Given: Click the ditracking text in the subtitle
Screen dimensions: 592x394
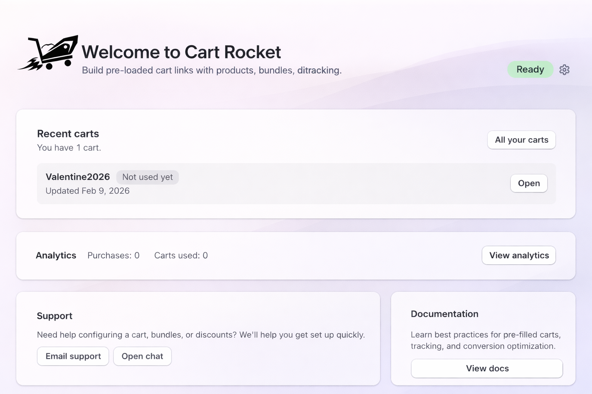Looking at the screenshot, I should click(x=318, y=70).
